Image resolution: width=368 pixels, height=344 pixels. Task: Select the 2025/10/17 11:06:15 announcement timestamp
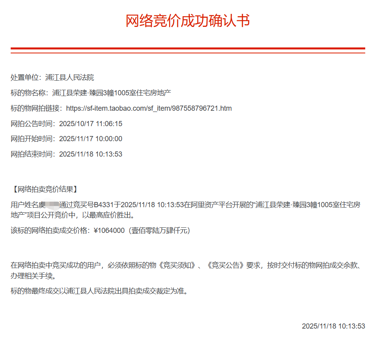91,124
